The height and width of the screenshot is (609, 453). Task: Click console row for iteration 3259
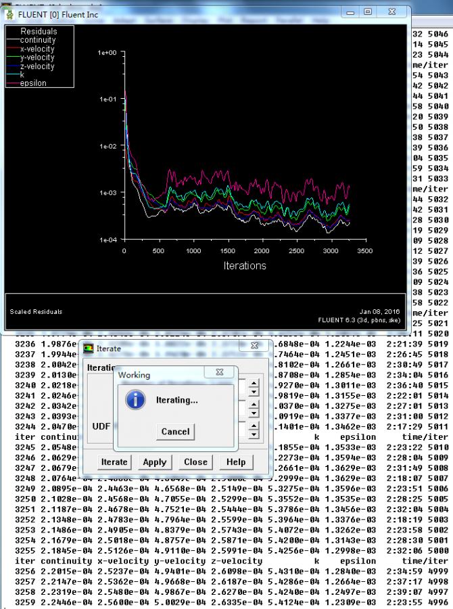coord(232,602)
